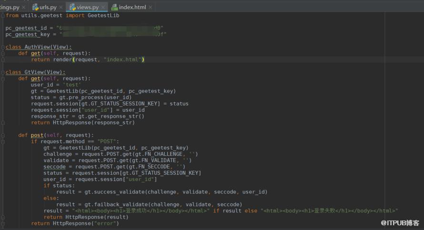Fold the post method in the gutter
Screen dimensions: 424x230
pos(3,135)
